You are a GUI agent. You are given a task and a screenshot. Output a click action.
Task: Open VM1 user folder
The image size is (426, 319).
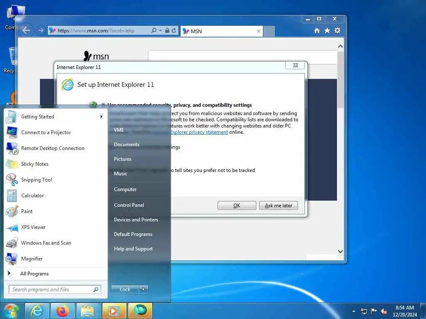[119, 130]
